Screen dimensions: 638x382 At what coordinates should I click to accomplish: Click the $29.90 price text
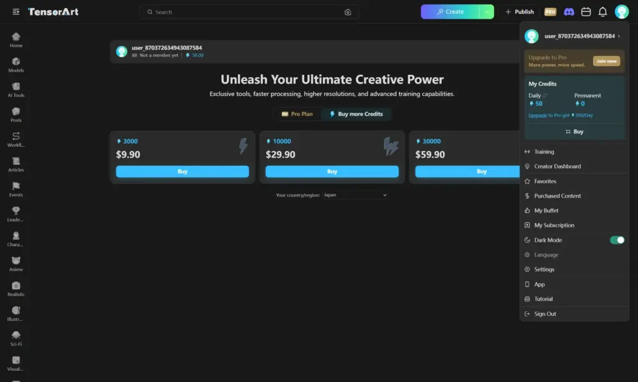pos(280,155)
